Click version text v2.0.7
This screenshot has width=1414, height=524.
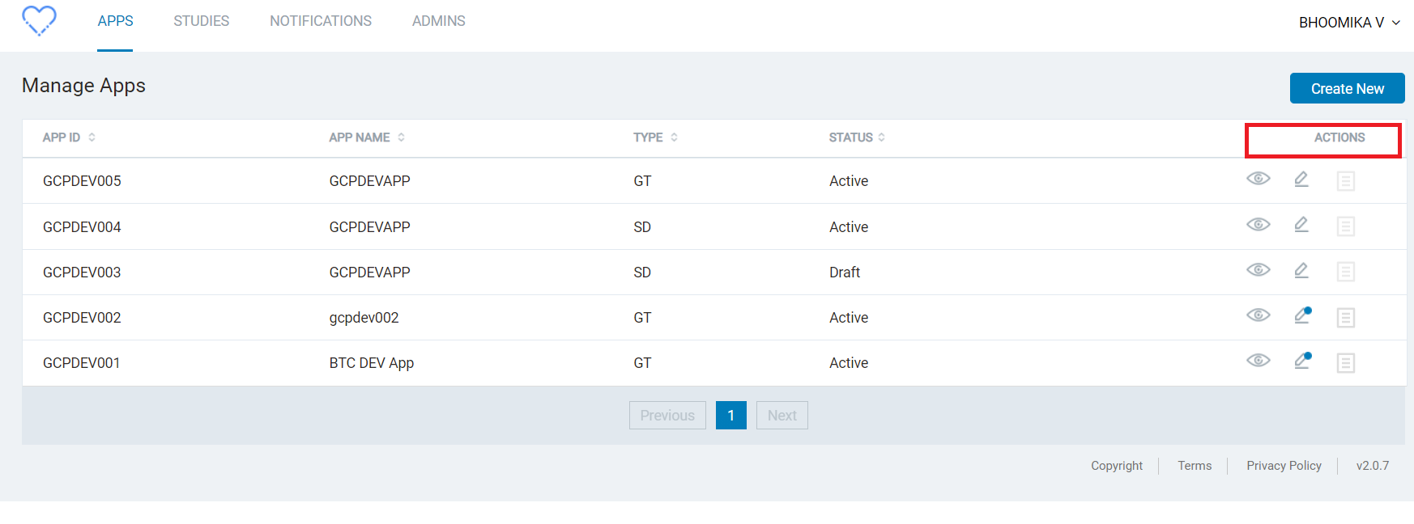coord(1372,466)
